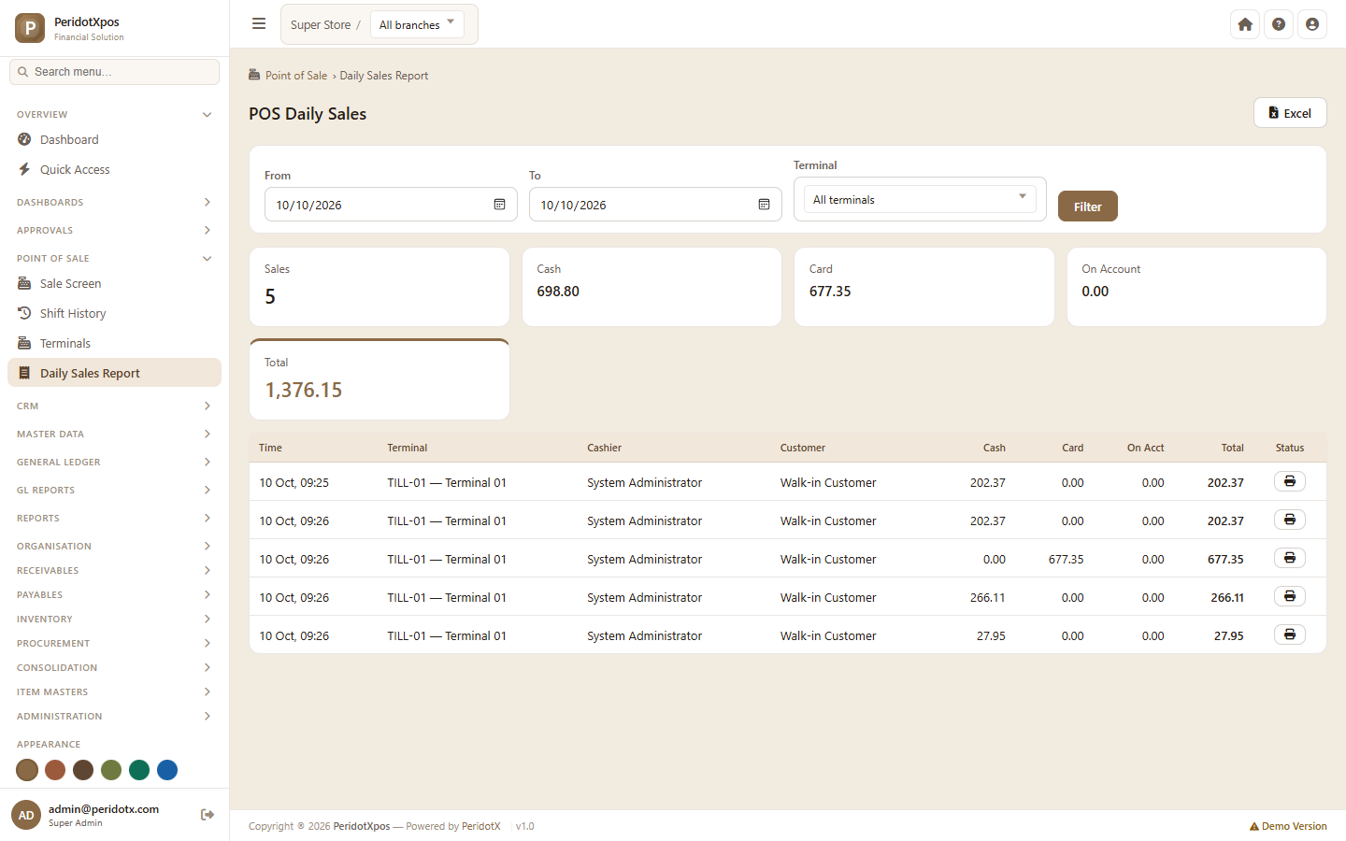1346x841 pixels.
Task: Open the All terminals dropdown
Action: tap(920, 199)
